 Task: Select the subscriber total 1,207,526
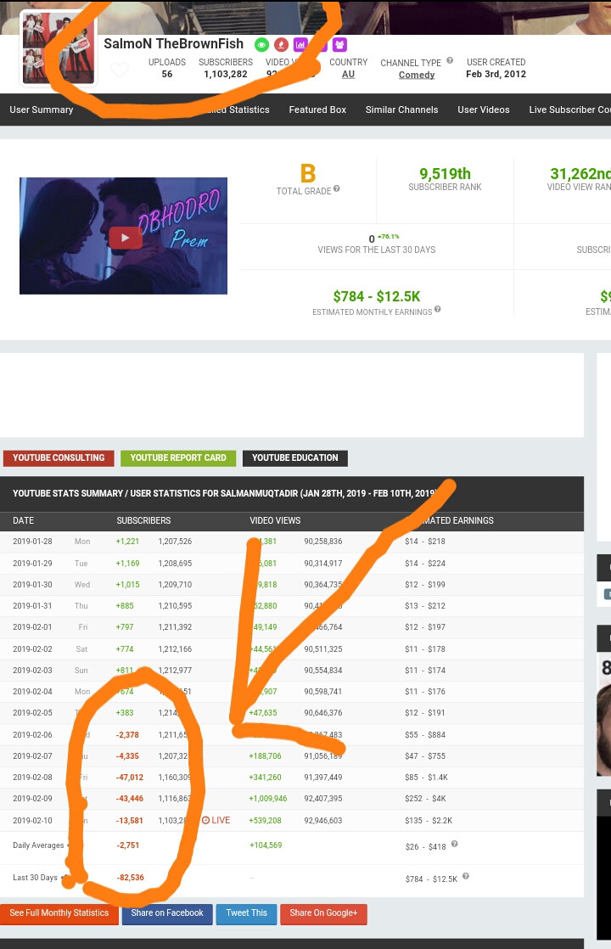tap(175, 542)
